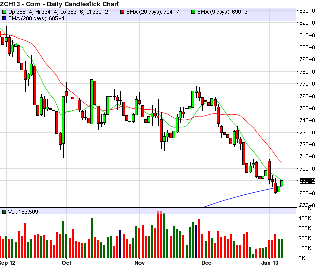
Task: Click the 740-0 price axis label
Action: (307, 120)
